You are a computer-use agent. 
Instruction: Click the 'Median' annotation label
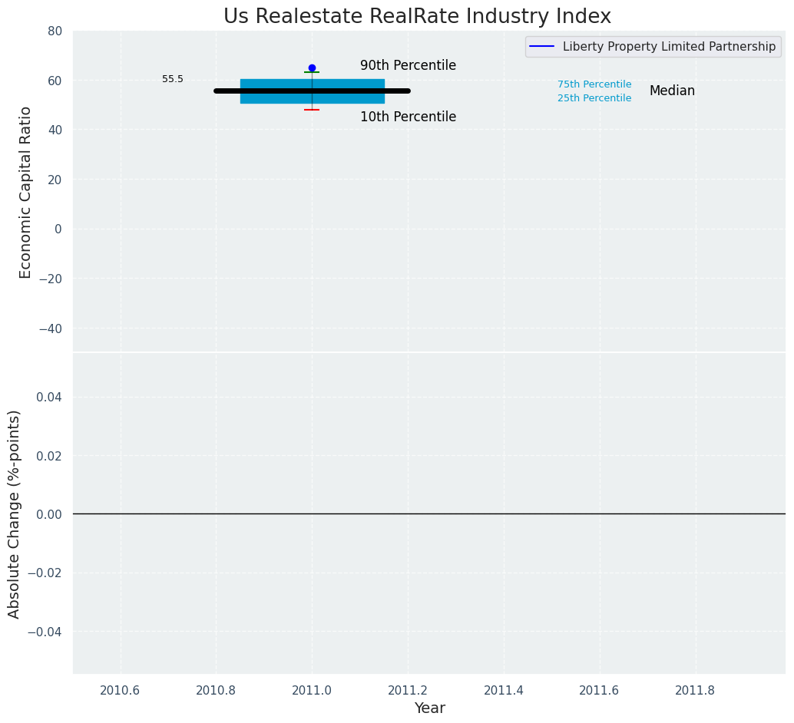coord(672,91)
